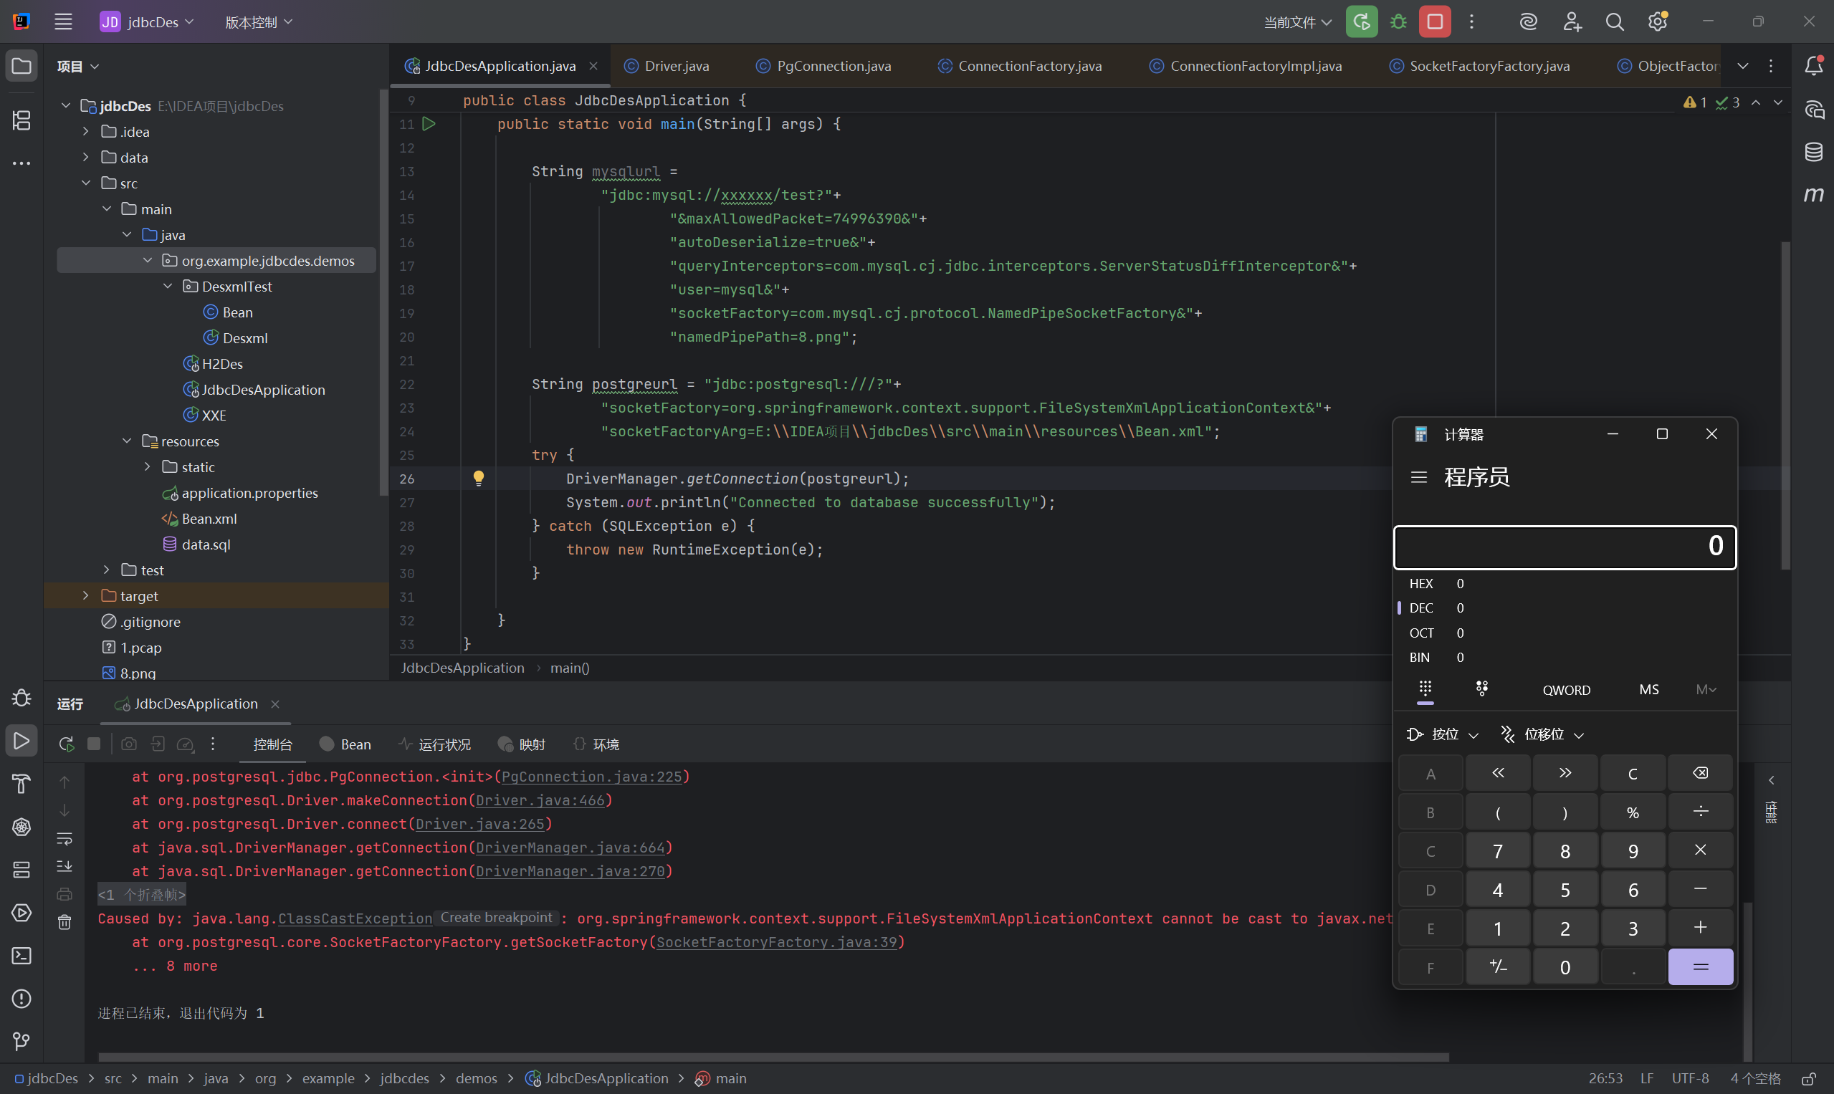Click the run gutter arrow beside main method
Screen dimensions: 1834x1094
[429, 124]
